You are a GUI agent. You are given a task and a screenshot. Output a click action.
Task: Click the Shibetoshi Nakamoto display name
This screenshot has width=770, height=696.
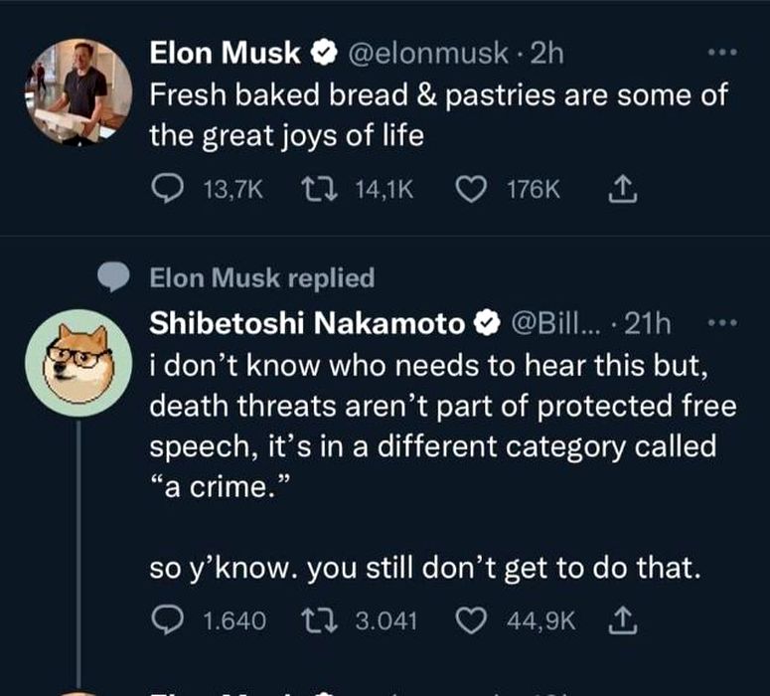click(306, 323)
